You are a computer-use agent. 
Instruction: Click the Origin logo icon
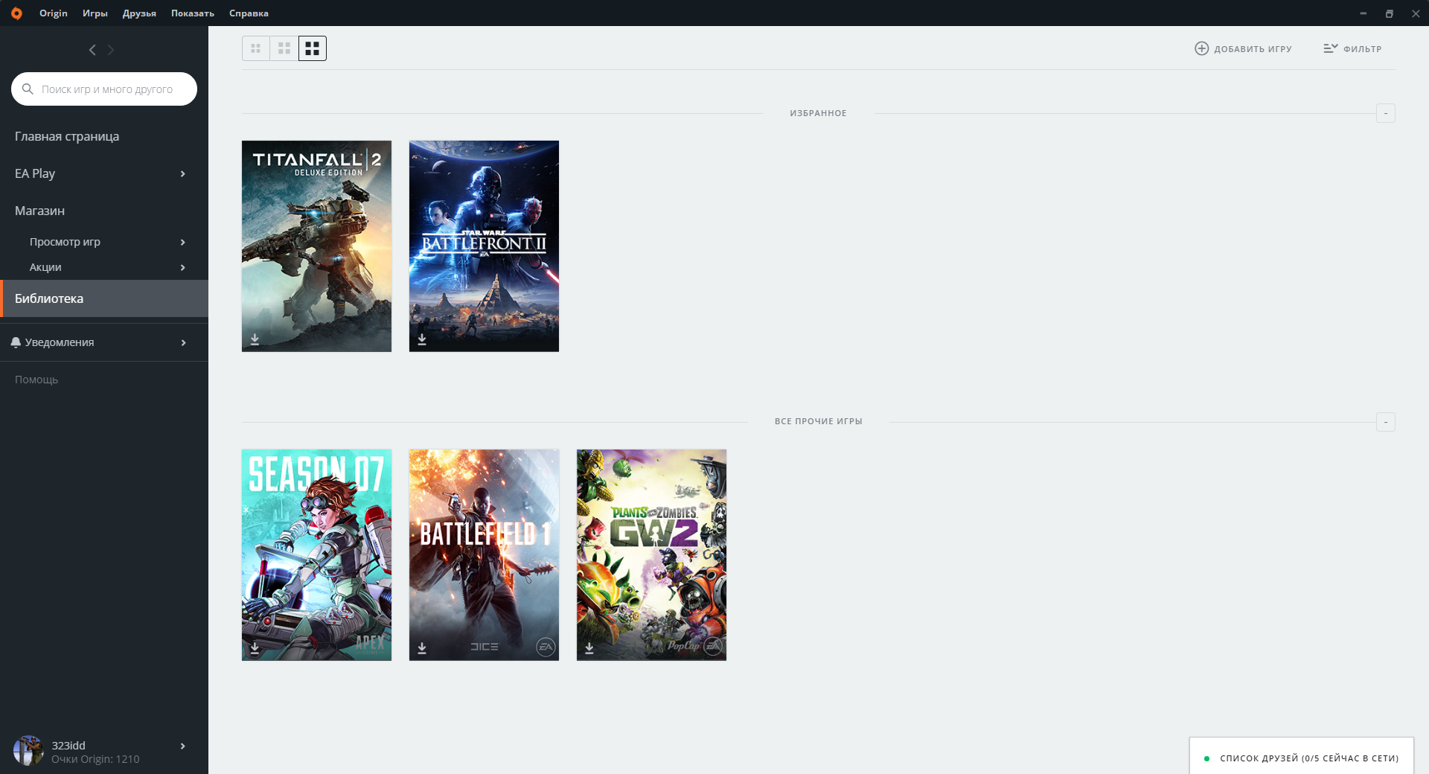coord(16,13)
